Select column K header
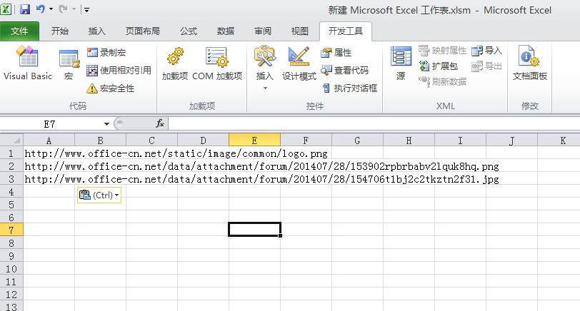 point(559,141)
